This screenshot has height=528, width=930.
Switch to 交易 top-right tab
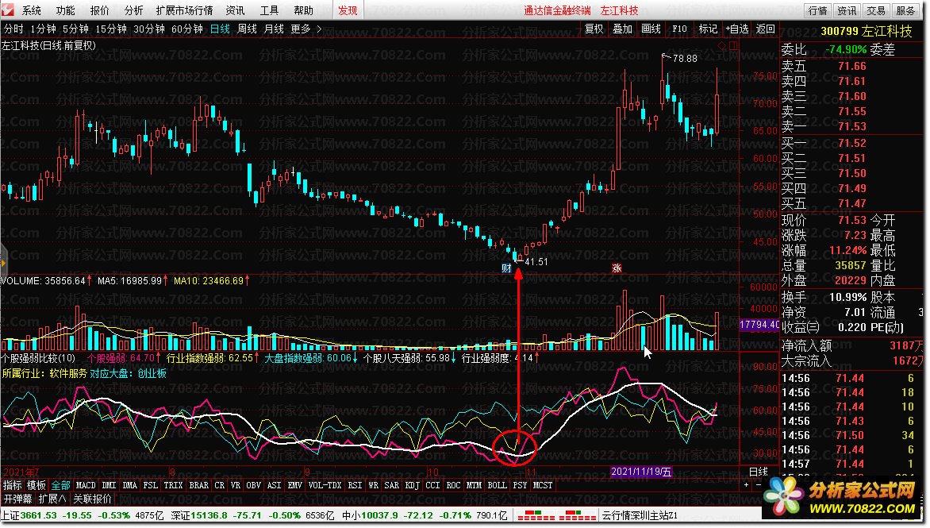[875, 10]
